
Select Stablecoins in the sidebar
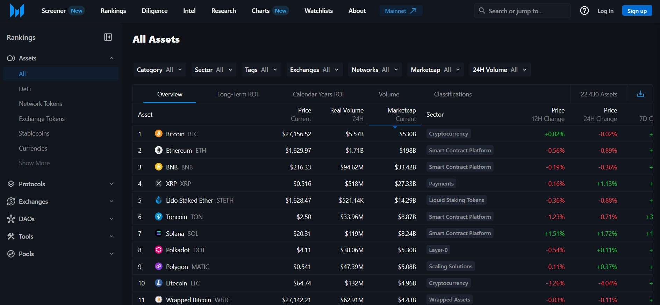coord(34,133)
